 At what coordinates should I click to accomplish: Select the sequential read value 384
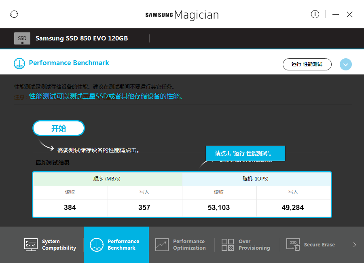tap(70, 208)
